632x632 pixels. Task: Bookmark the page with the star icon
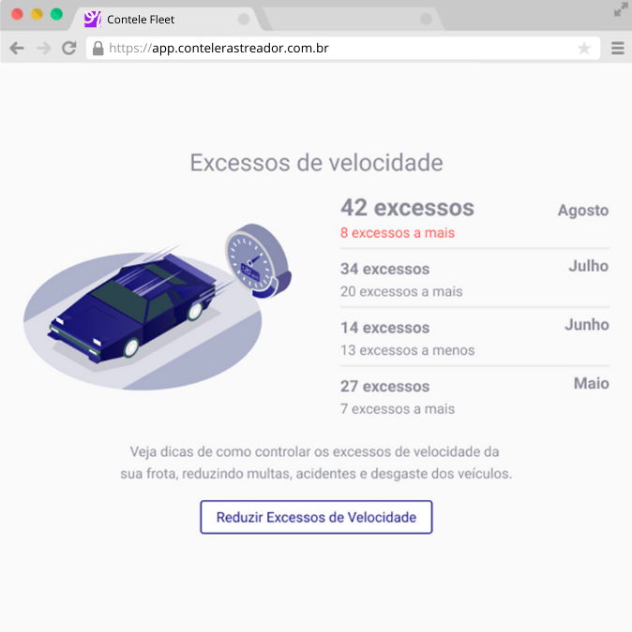point(583,49)
